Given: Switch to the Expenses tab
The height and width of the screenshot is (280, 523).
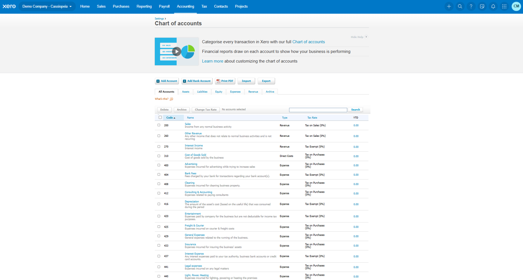Looking at the screenshot, I should pyautogui.click(x=235, y=92).
